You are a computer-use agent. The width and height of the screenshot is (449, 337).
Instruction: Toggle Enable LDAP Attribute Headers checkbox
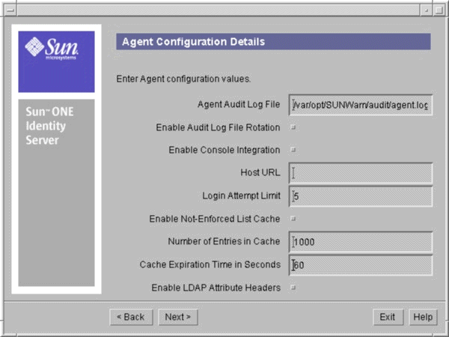coord(293,287)
